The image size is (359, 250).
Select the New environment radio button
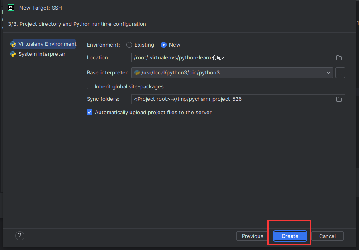(163, 45)
